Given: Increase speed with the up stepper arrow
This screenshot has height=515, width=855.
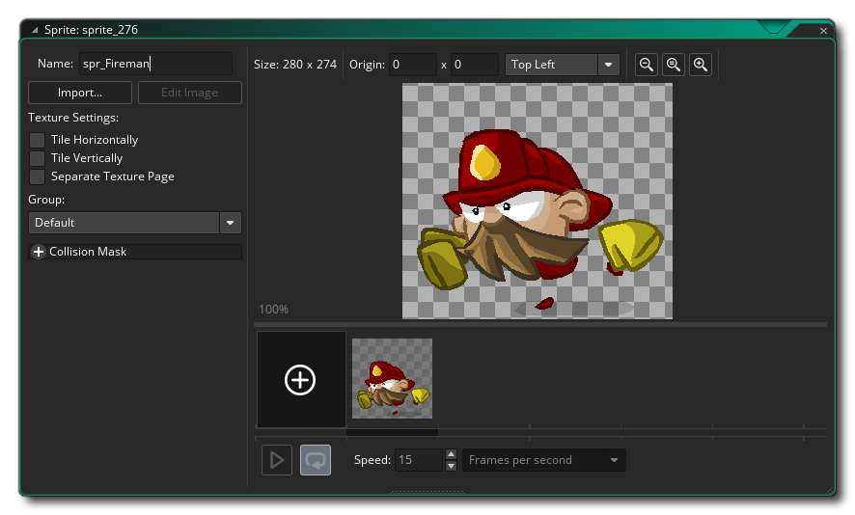Looking at the screenshot, I should 451,454.
